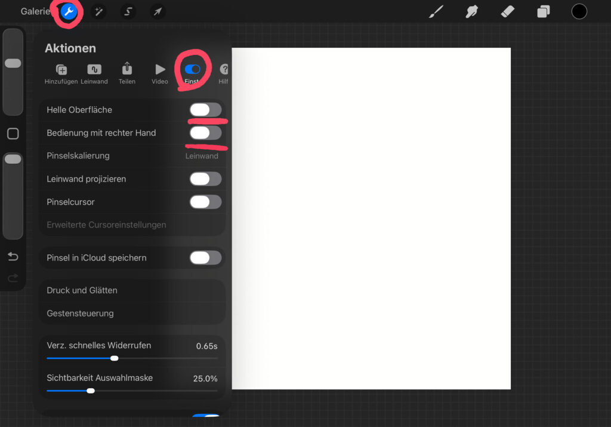Click the 0.65s delay value
The width and height of the screenshot is (611, 427).
tap(206, 346)
